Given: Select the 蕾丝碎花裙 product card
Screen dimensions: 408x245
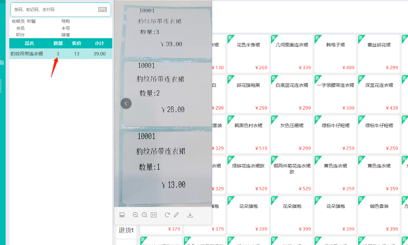Looking at the screenshot, I should click(x=379, y=54).
